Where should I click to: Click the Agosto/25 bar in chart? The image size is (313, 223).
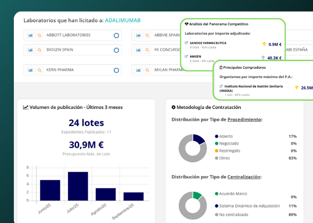pyautogui.click(x=106, y=194)
